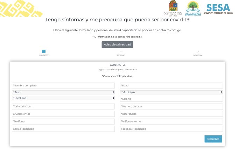Focus the Facebook (opcional) field
Image resolution: width=238 pixels, height=156 pixels.
[171, 129]
